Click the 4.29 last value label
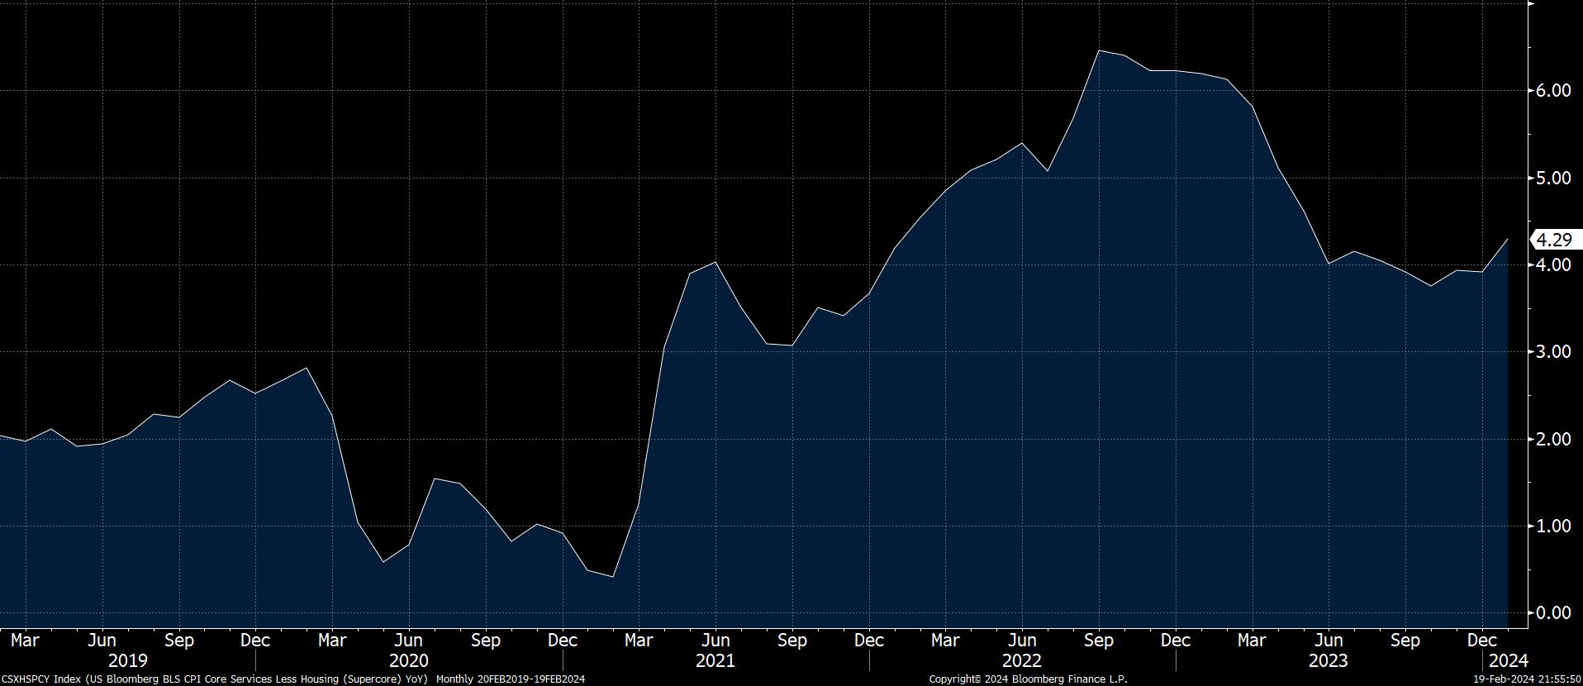The height and width of the screenshot is (686, 1583). (1554, 241)
